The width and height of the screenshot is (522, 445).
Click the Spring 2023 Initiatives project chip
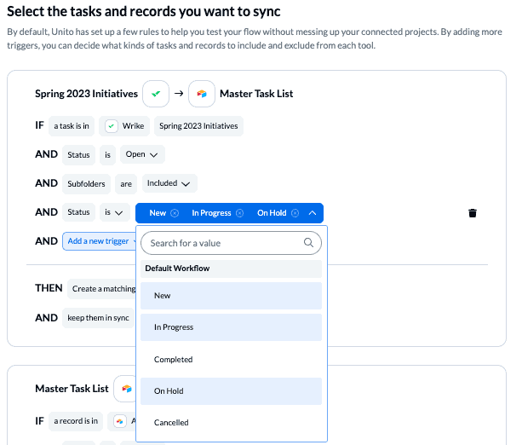198,126
